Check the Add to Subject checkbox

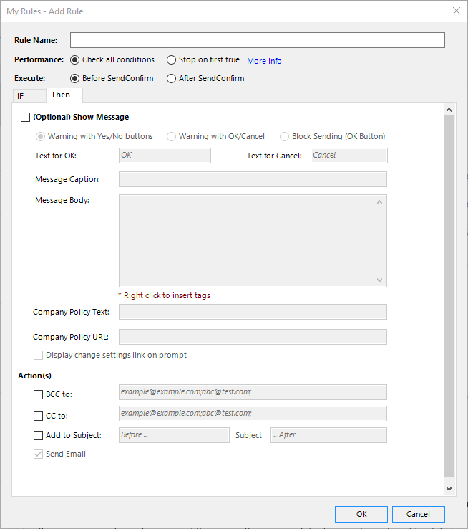pyautogui.click(x=39, y=435)
